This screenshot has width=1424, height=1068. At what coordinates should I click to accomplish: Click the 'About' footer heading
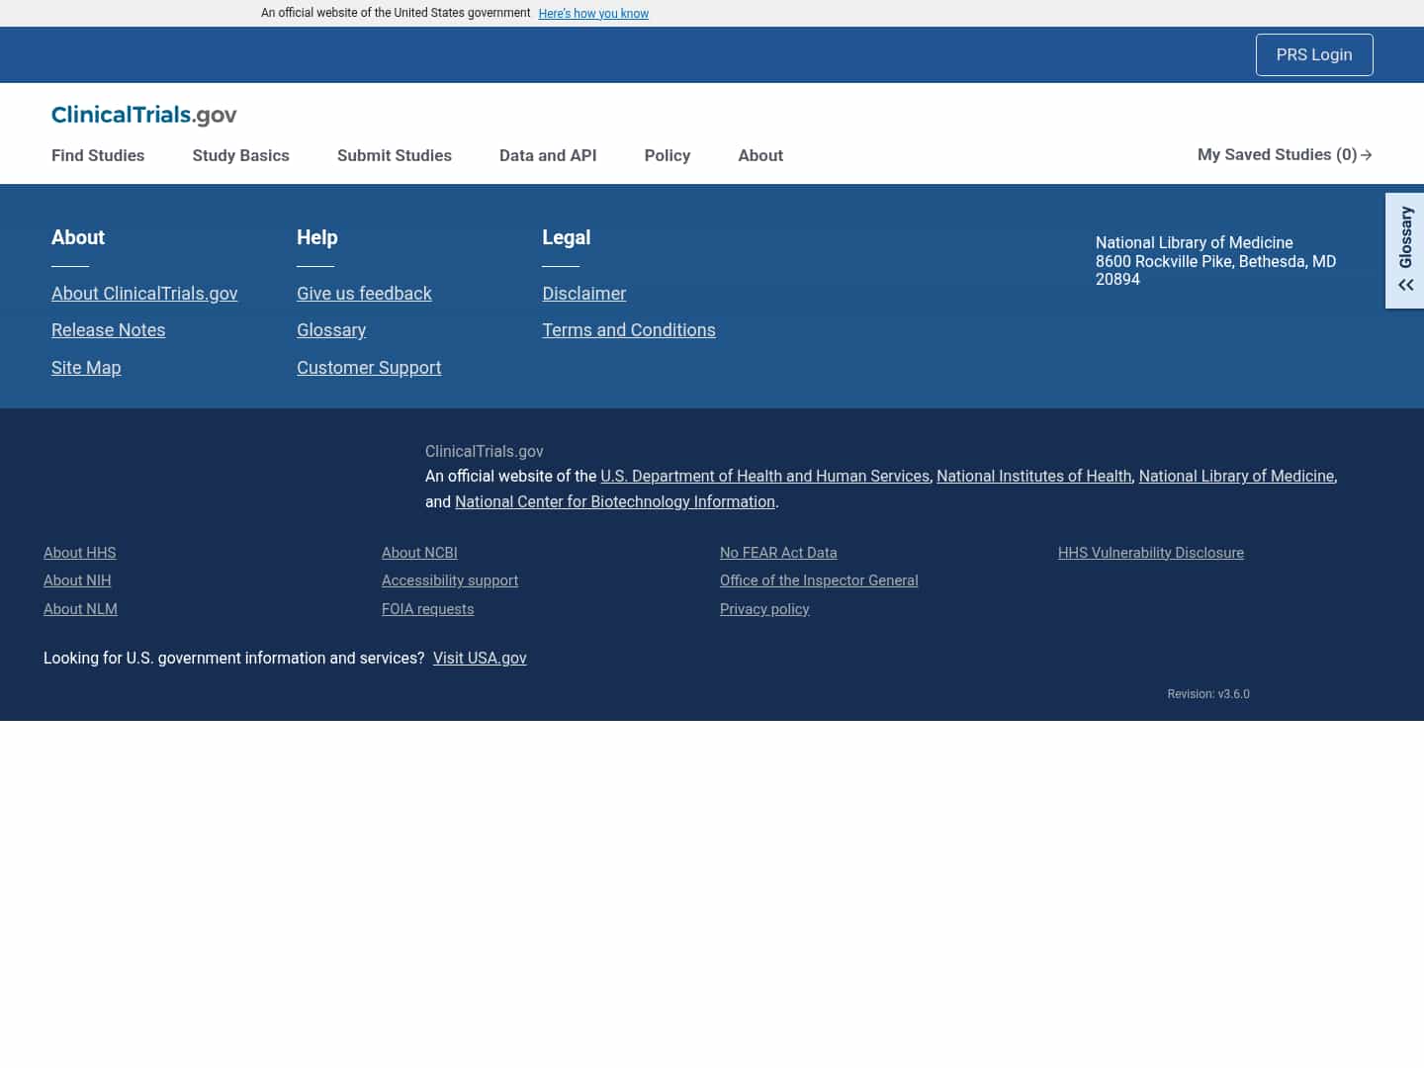[x=78, y=237]
